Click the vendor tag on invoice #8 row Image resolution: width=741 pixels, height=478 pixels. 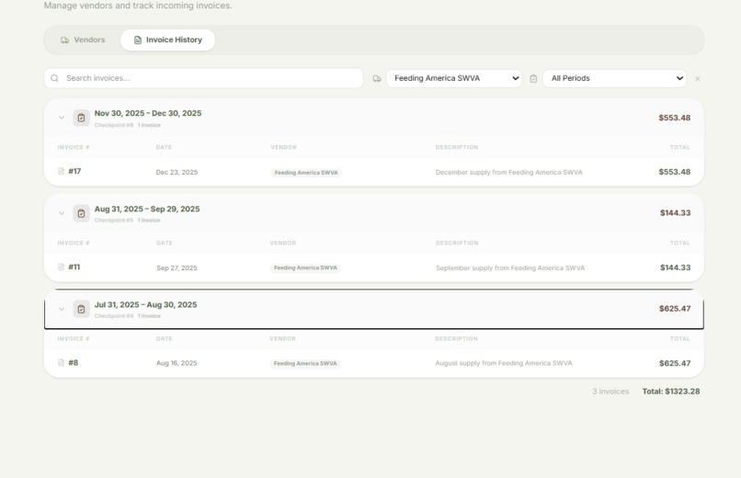pos(305,364)
